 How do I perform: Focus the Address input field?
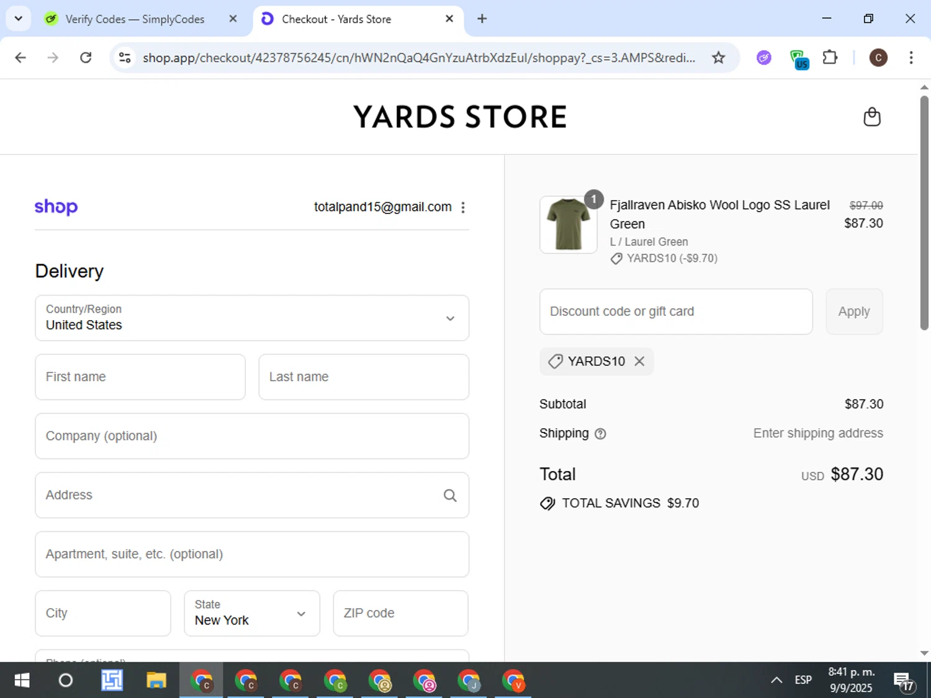click(x=252, y=495)
